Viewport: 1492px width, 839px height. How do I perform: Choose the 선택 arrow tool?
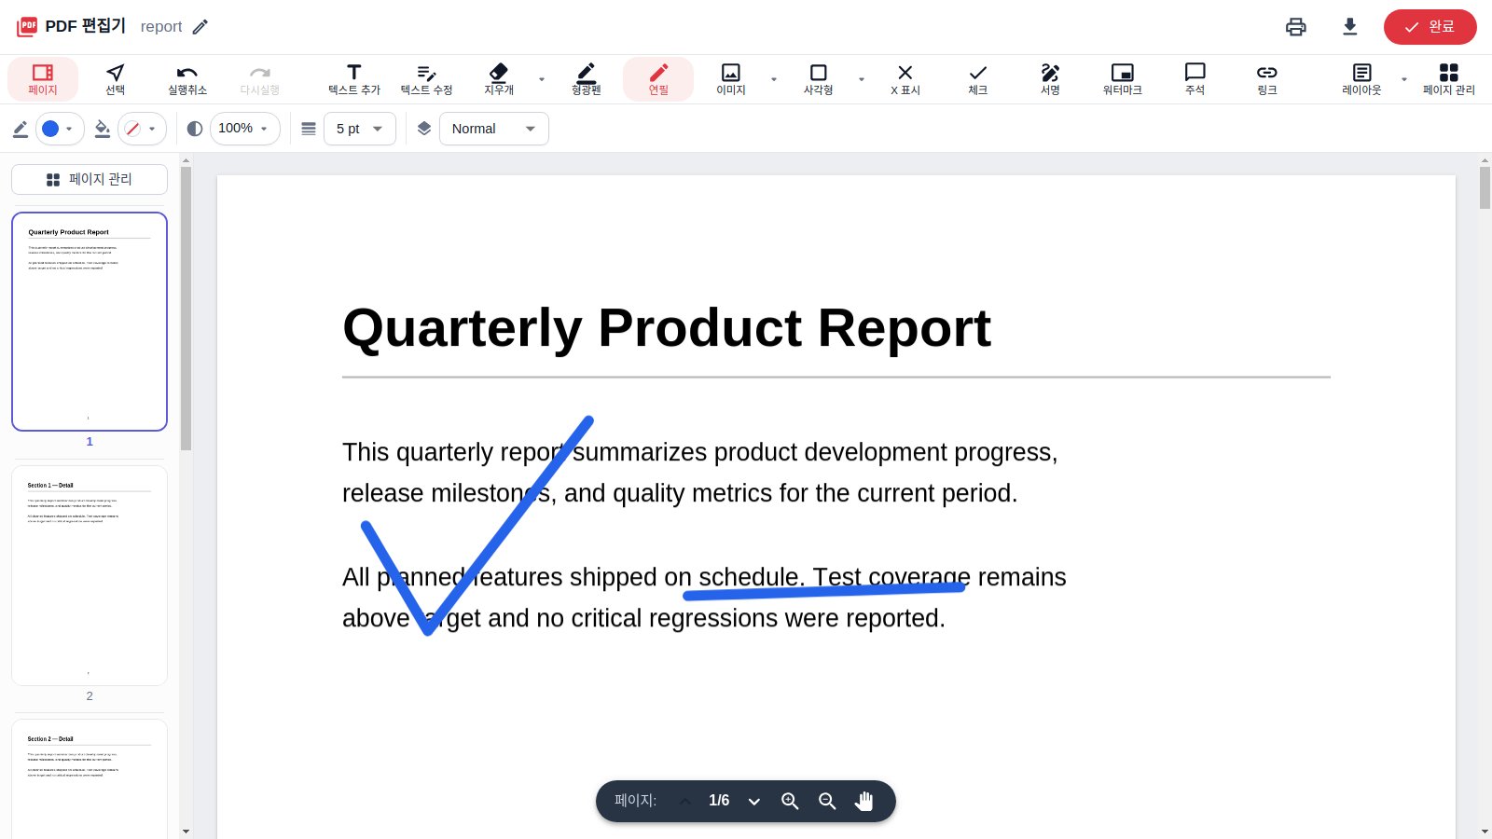point(116,79)
